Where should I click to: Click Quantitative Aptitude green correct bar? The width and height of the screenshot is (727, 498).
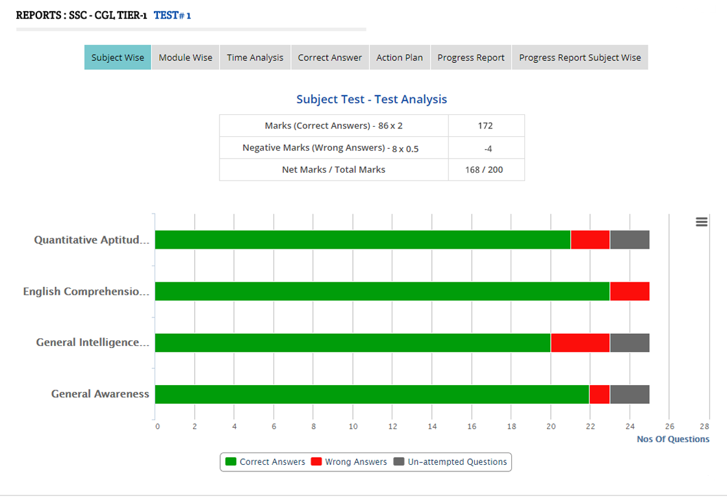[x=363, y=240]
